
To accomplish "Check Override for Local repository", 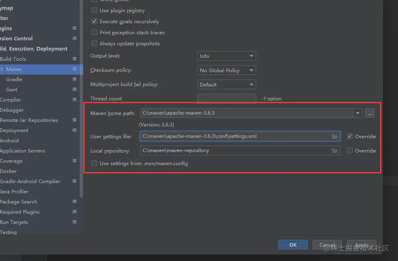I will click(x=349, y=150).
